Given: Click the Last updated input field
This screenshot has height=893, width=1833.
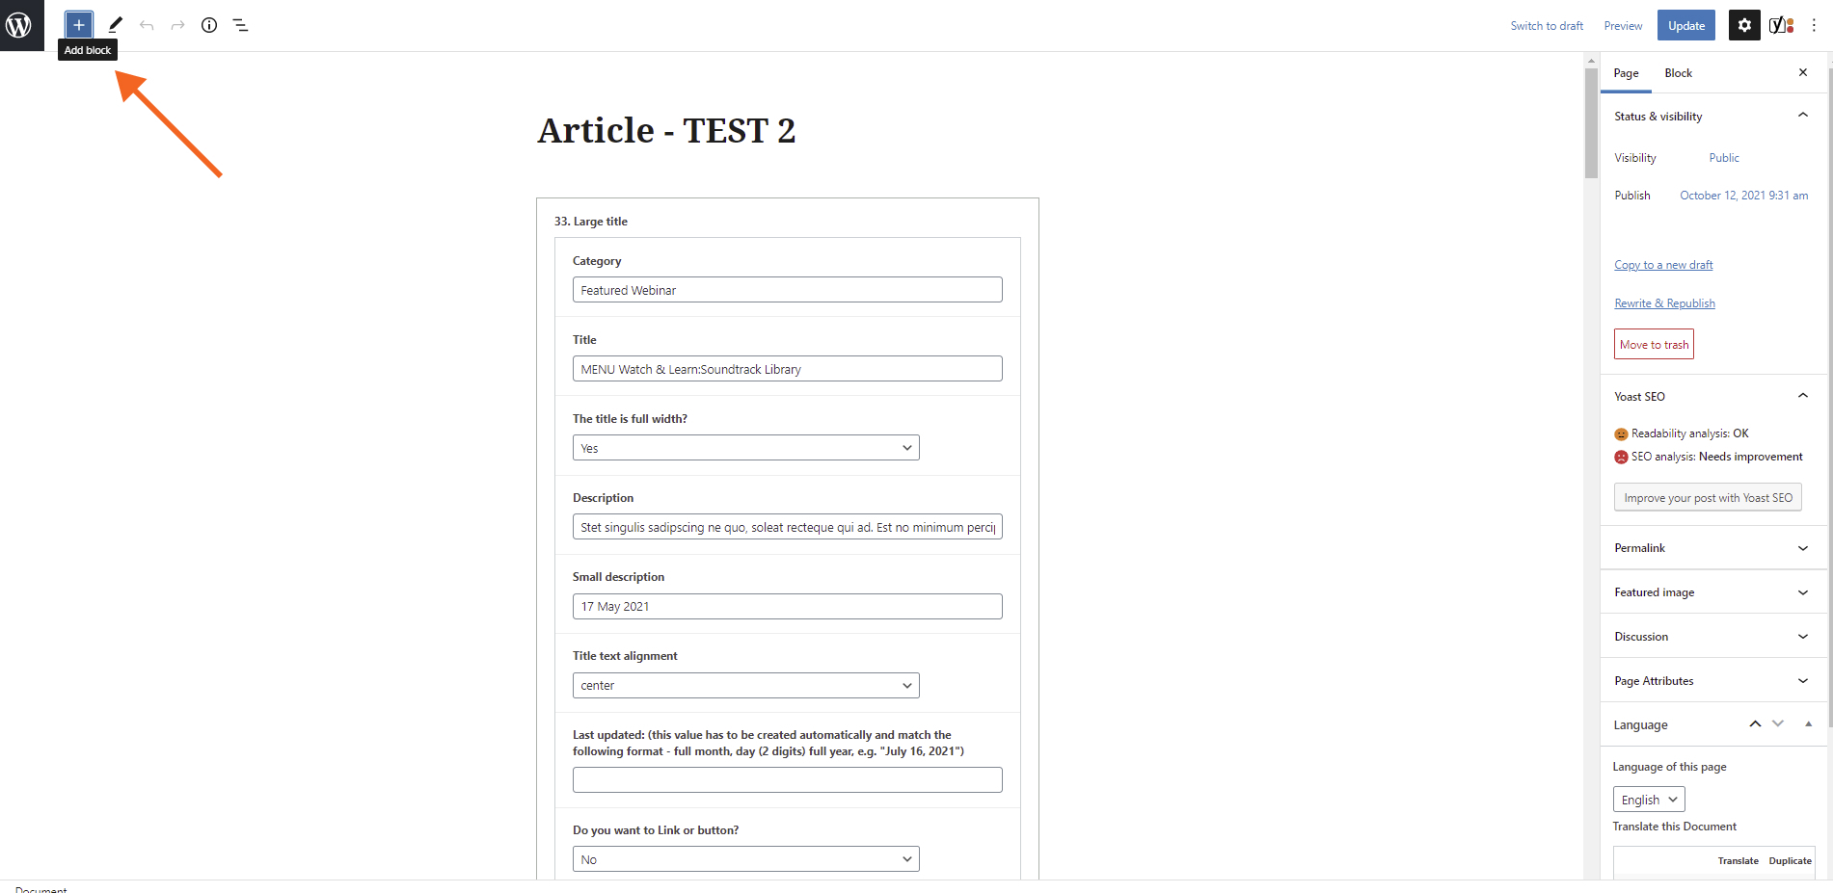Looking at the screenshot, I should pos(787,779).
